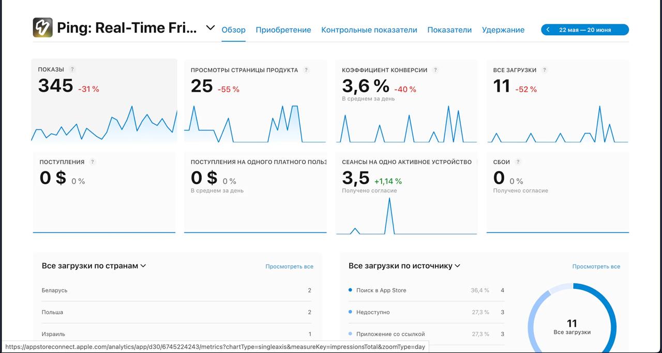Image resolution: width=662 pixels, height=353 pixels.
Task: Click the Ping app icon in the header
Action: 41,27
